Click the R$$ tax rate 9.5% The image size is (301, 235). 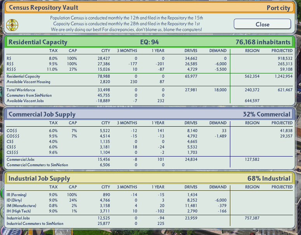click(53, 64)
